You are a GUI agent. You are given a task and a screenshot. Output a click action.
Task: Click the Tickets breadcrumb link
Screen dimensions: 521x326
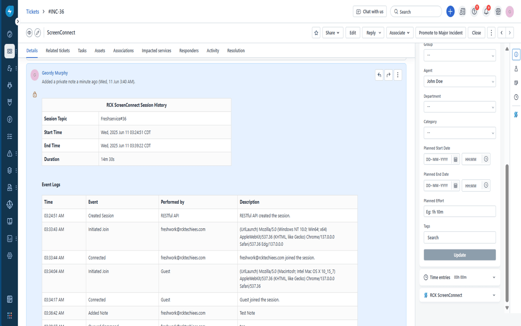pyautogui.click(x=33, y=12)
